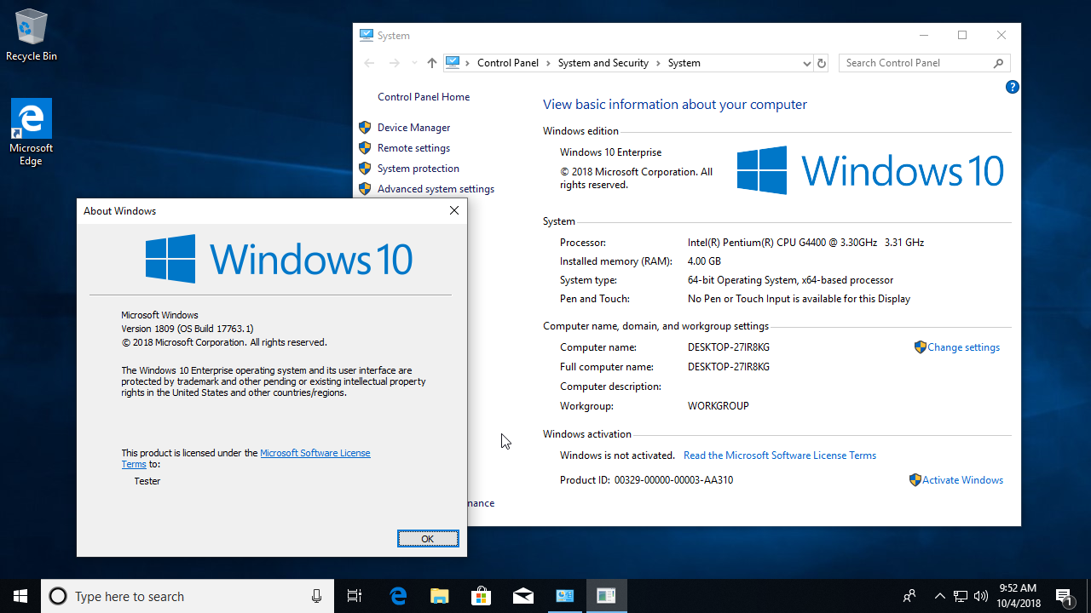Screen dimensions: 1091x613
Task: Open Microsoft Store from the taskbar
Action: [481, 596]
